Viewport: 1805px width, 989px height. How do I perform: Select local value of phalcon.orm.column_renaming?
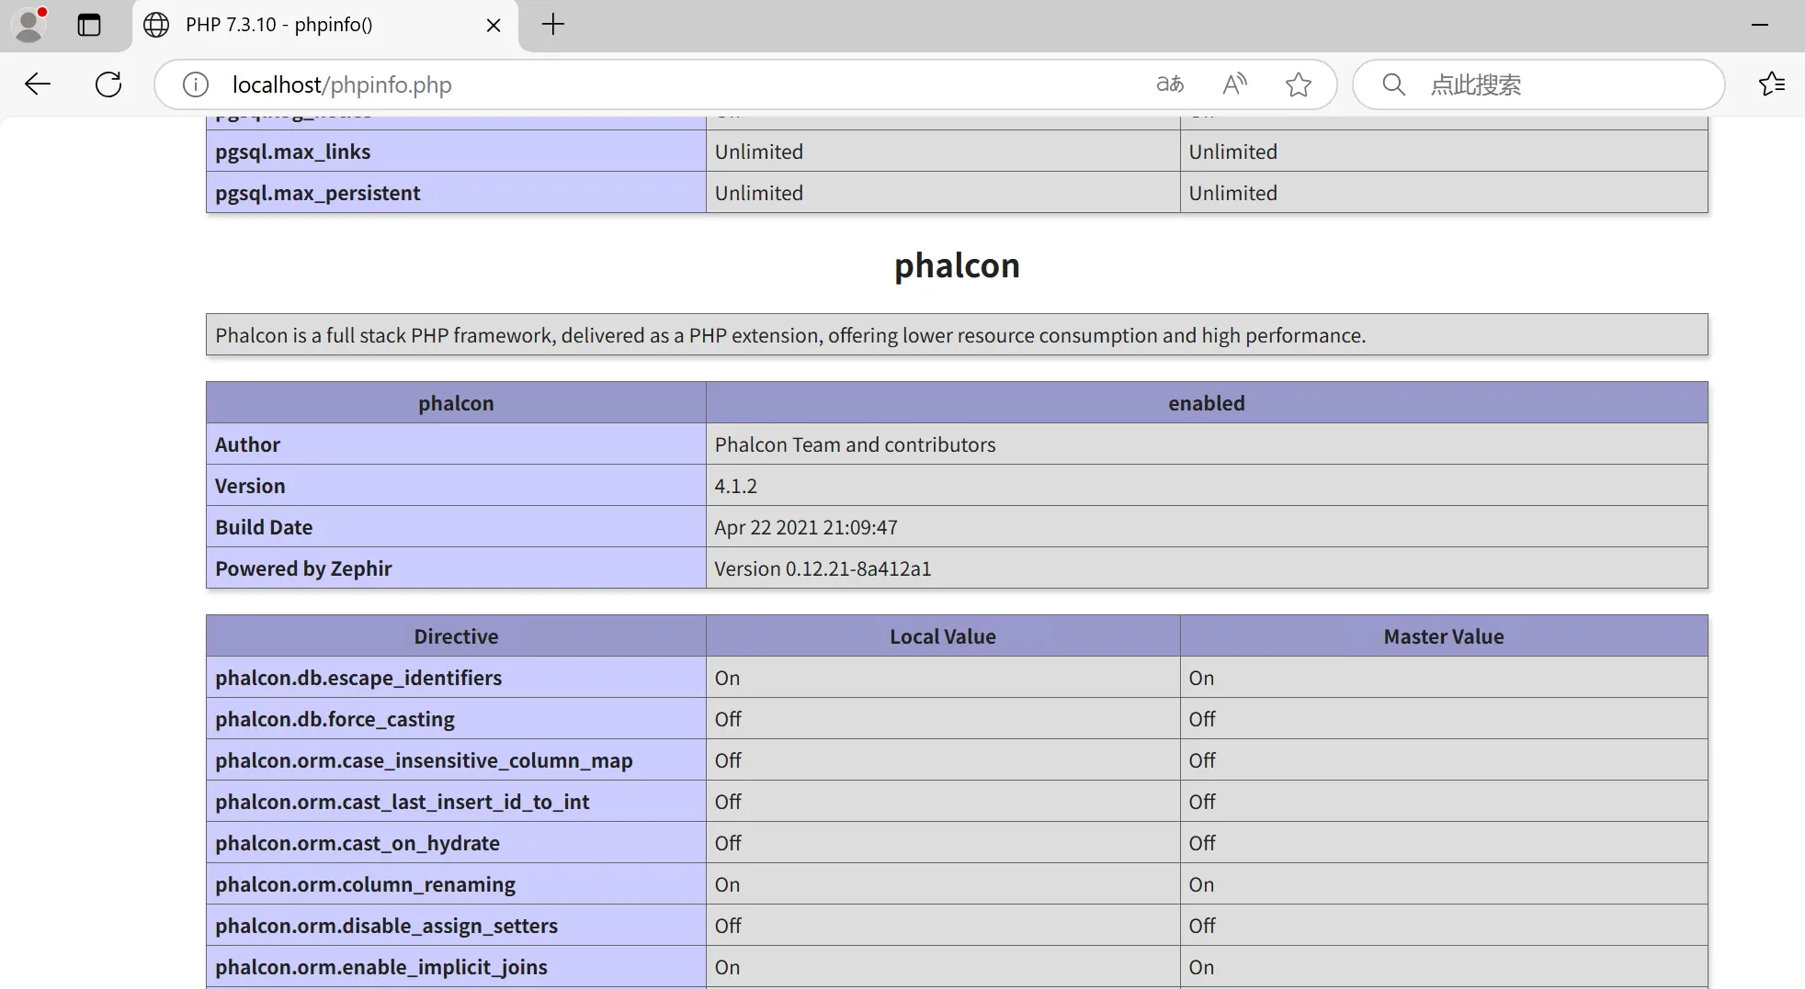[x=727, y=884]
